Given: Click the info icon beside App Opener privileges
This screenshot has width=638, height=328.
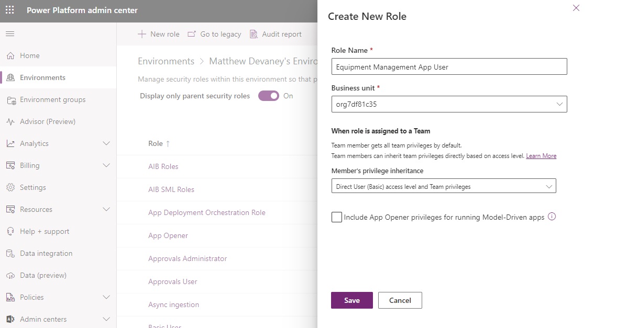Looking at the screenshot, I should (552, 216).
